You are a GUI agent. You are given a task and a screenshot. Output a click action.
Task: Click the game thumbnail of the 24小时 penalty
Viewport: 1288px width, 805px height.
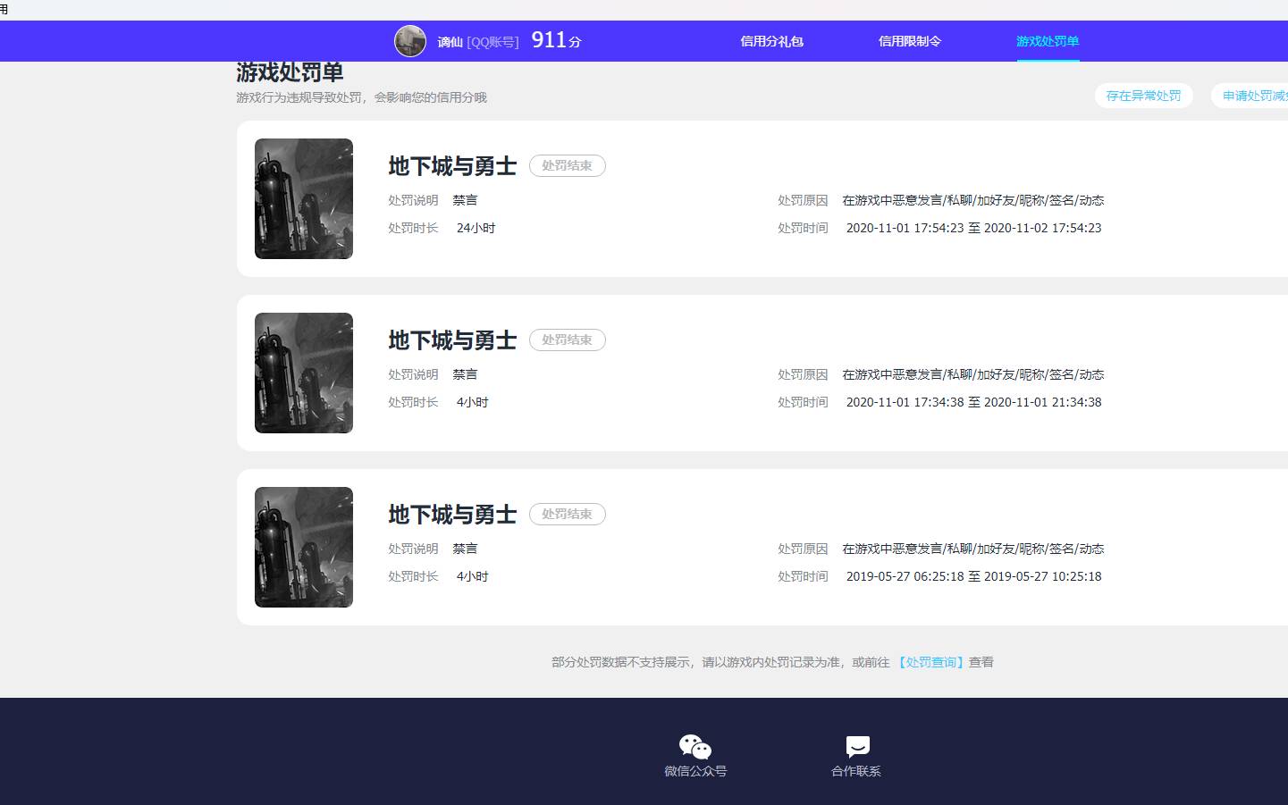pyautogui.click(x=304, y=198)
